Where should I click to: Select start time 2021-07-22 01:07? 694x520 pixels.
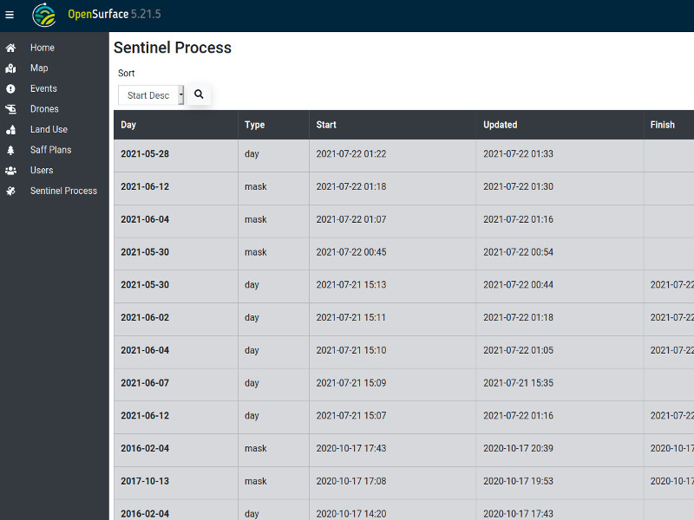[351, 219]
